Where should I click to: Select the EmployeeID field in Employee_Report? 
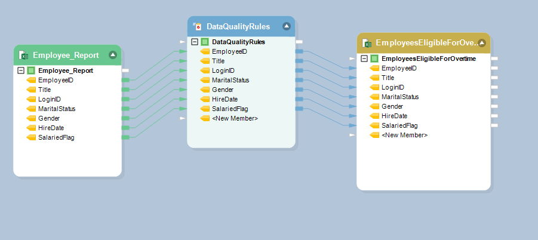[56, 80]
